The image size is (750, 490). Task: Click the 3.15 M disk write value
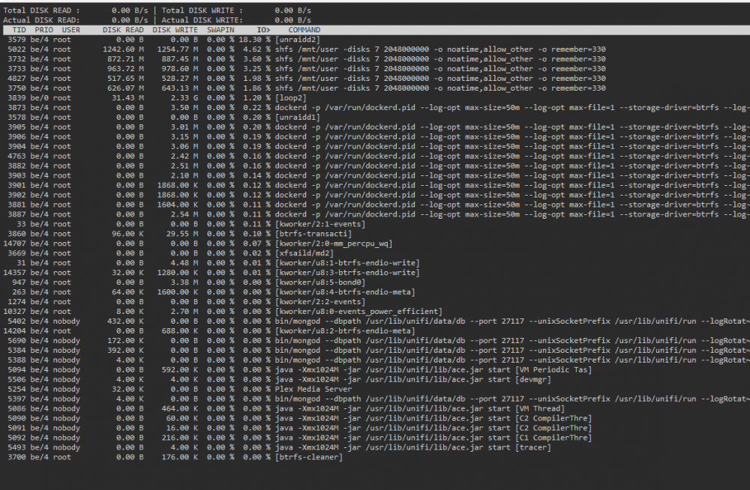pos(184,136)
